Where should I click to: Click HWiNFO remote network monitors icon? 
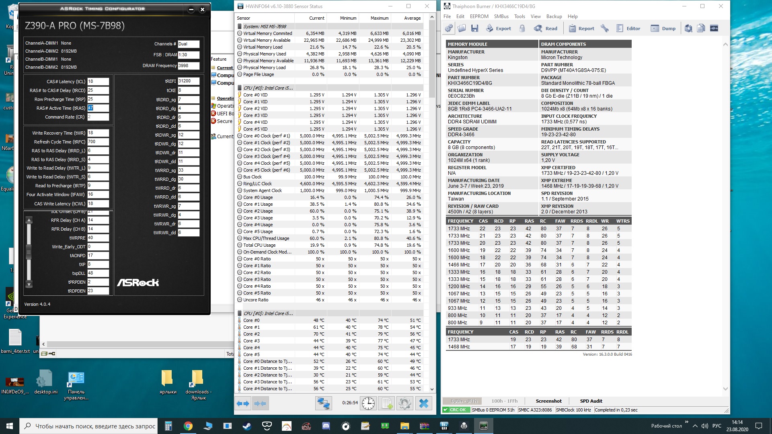click(x=323, y=403)
